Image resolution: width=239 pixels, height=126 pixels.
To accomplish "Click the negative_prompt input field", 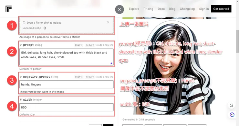I will point(66,85).
